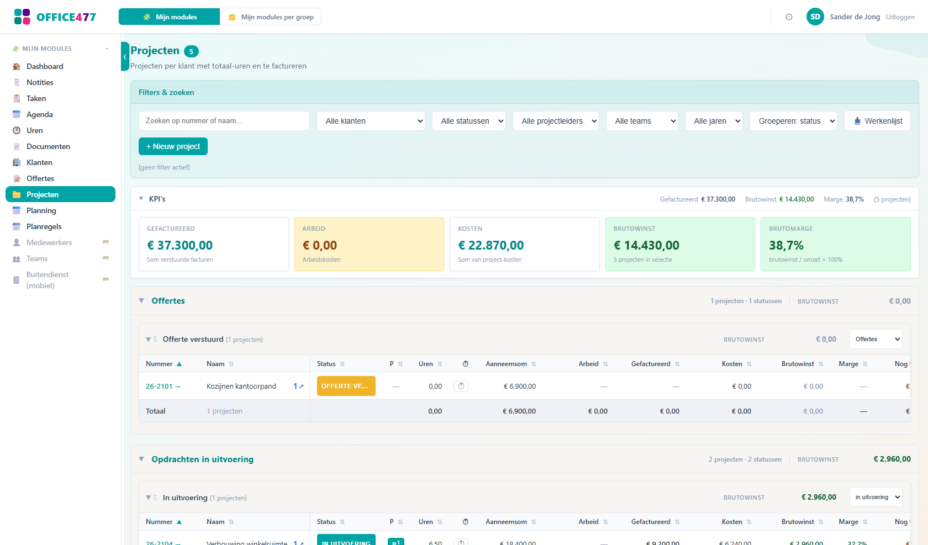The height and width of the screenshot is (545, 928).
Task: Open settings with the gear icon
Action: [789, 17]
